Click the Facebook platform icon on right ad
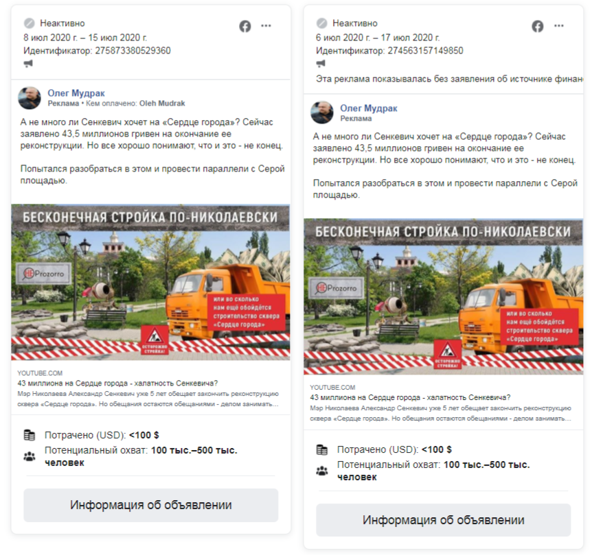 click(x=538, y=26)
